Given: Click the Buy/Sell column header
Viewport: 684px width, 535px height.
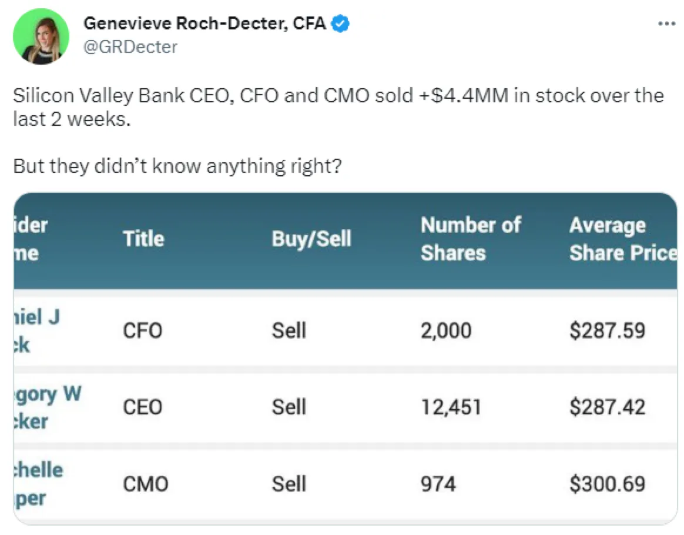Looking at the screenshot, I should tap(311, 239).
